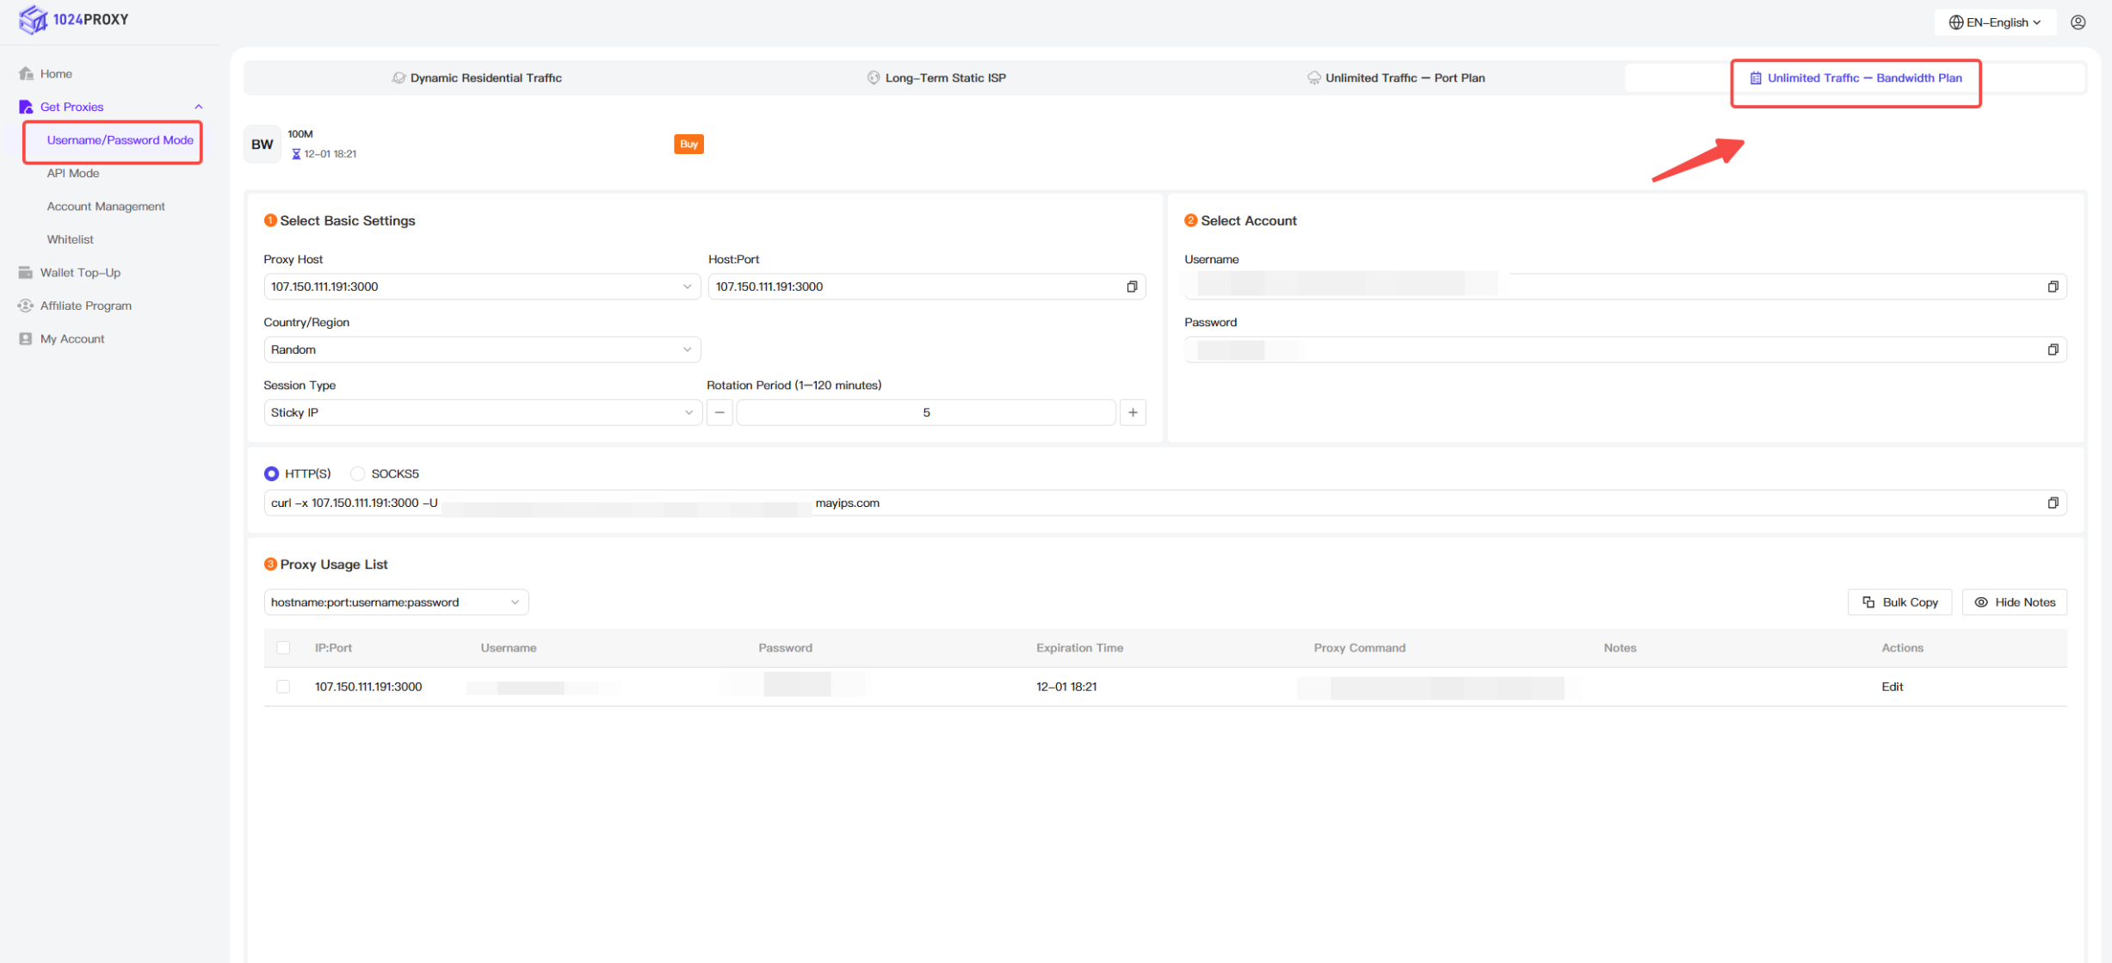
Task: Copy the Password field icon
Action: pyautogui.click(x=2053, y=349)
